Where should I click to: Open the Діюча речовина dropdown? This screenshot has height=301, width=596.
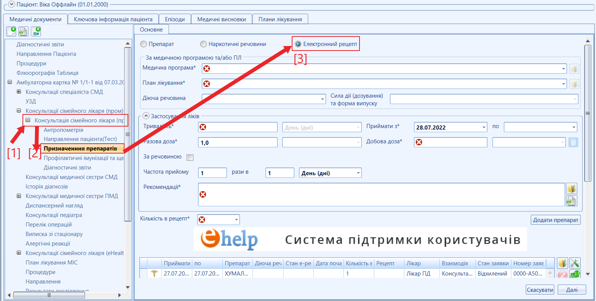pos(323,99)
